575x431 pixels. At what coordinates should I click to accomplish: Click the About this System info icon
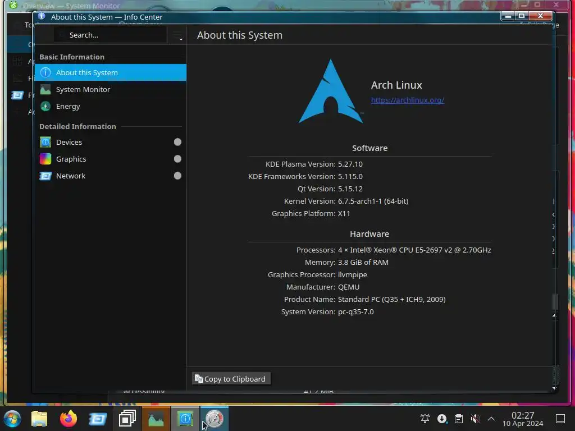(x=45, y=72)
